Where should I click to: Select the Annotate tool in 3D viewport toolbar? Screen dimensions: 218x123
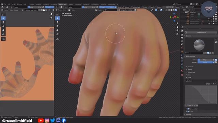coord(57,39)
